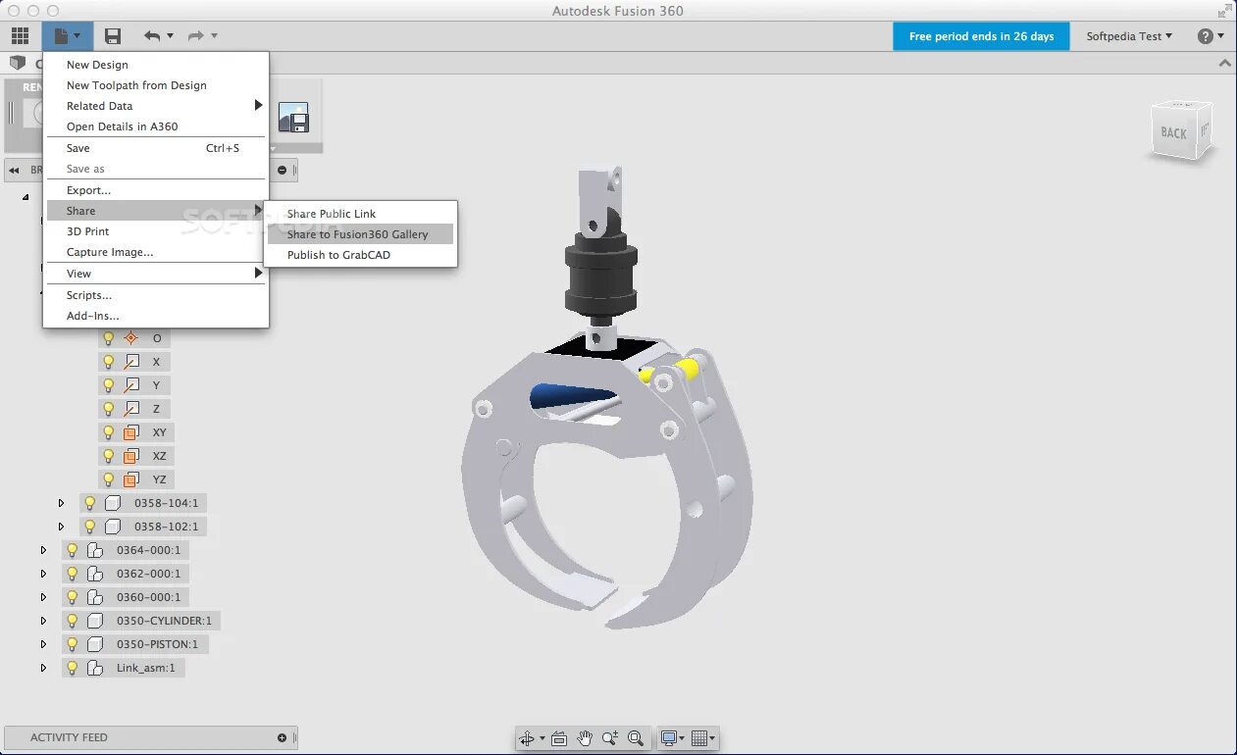
Task: Select Capture Image... menu entry
Action: (156, 252)
